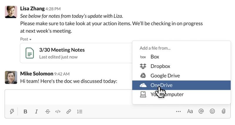Select Google Drive file source
Image resolution: width=235 pixels, height=125 pixels.
coord(181,76)
